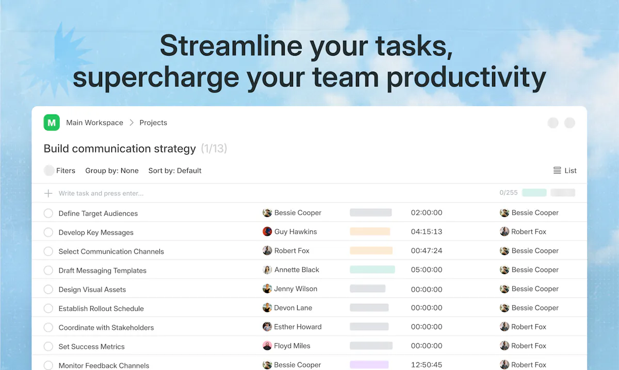Click gray status pill for Define Target Audiences
This screenshot has width=619, height=370.
coord(371,213)
